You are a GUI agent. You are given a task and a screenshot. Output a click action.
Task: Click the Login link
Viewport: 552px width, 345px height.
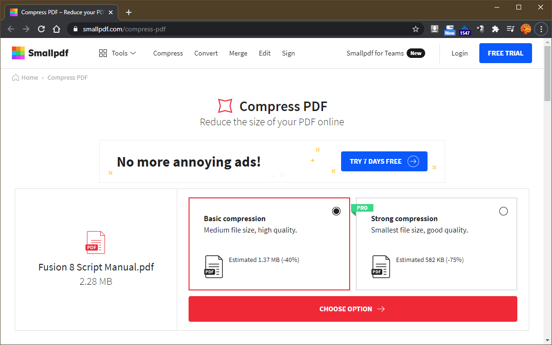459,53
